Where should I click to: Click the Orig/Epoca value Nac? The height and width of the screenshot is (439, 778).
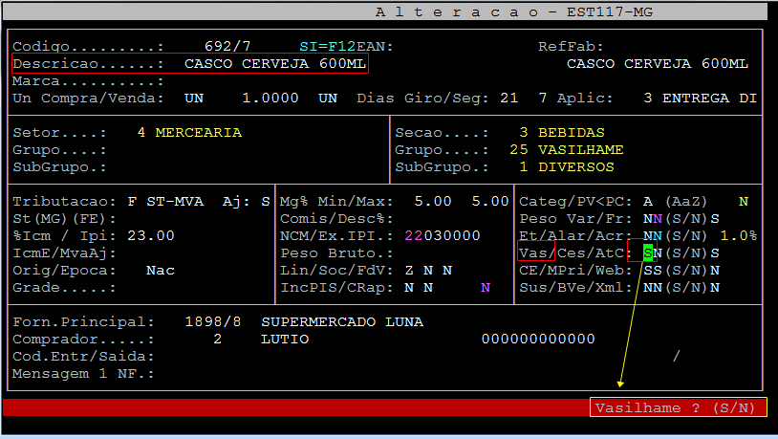[160, 270]
